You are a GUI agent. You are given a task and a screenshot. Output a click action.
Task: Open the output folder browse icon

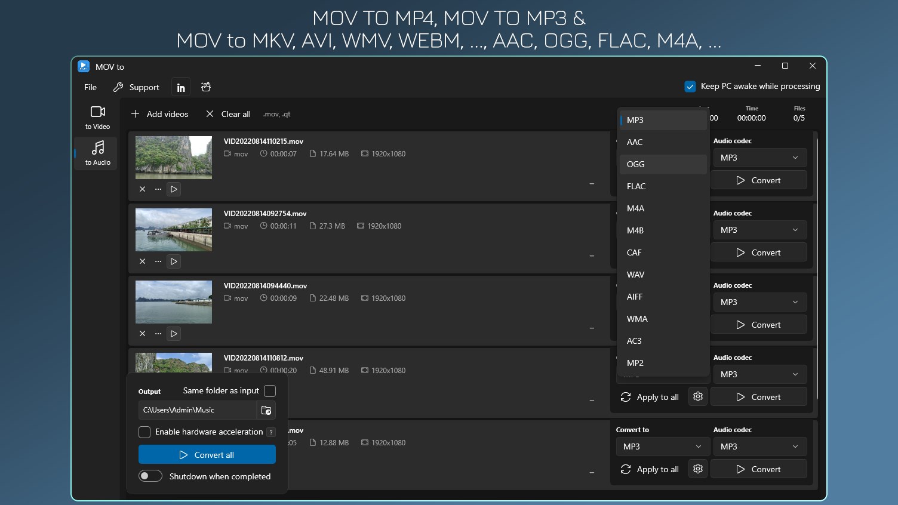[266, 410]
